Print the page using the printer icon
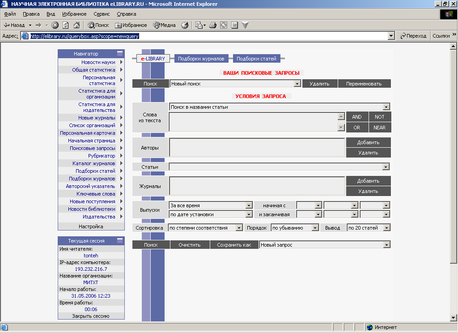 point(213,25)
